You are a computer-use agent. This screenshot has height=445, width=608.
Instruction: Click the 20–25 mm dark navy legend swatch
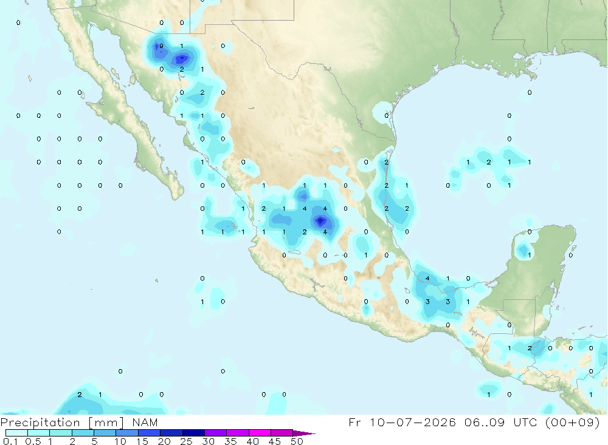(x=171, y=433)
